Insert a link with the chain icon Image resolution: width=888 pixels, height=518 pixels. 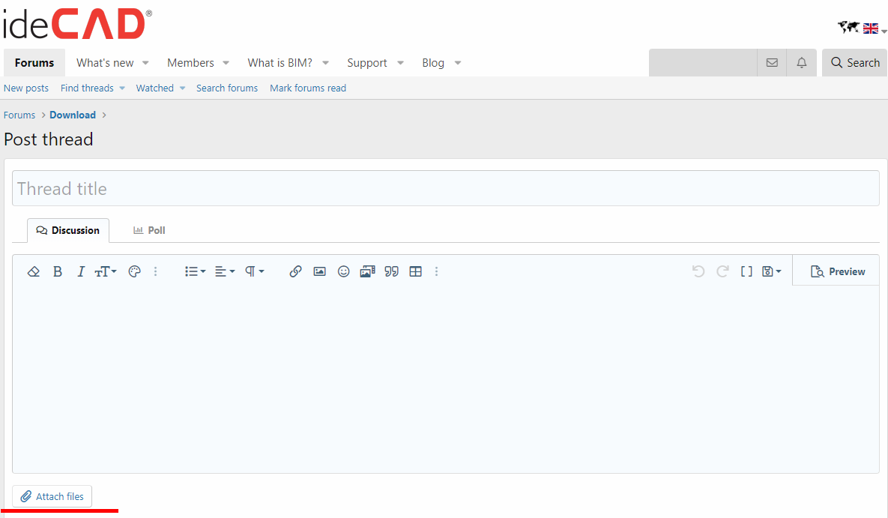point(295,271)
